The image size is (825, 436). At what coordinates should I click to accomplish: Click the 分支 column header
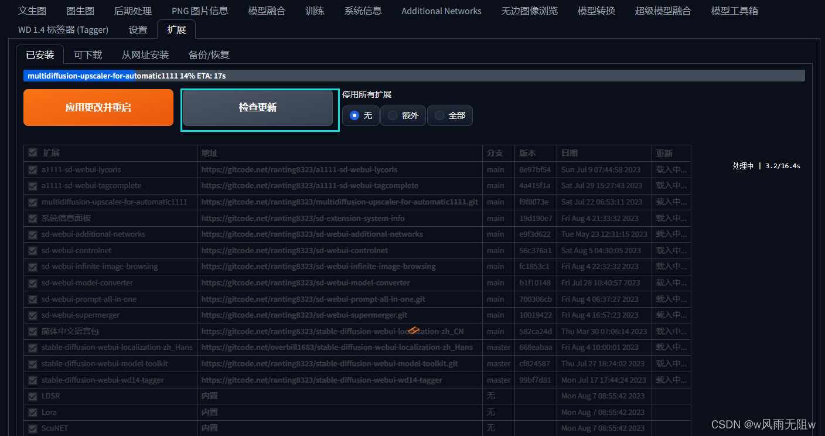[495, 153]
